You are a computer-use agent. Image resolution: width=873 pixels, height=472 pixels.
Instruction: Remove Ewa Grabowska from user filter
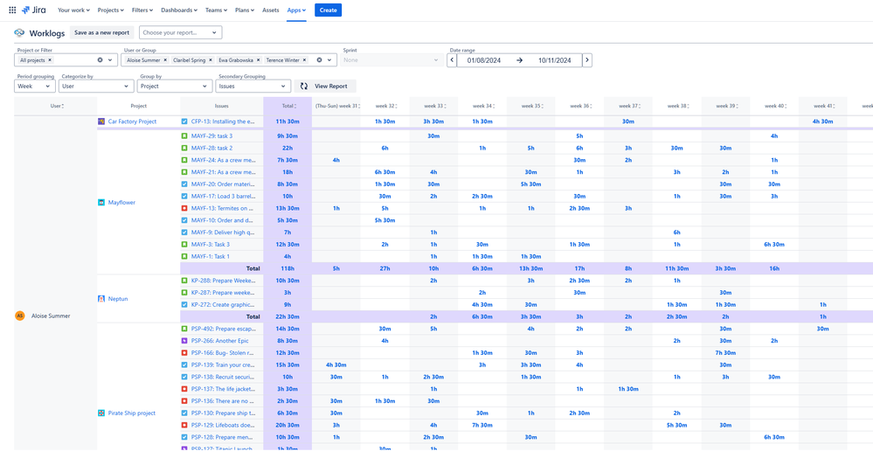coord(258,60)
